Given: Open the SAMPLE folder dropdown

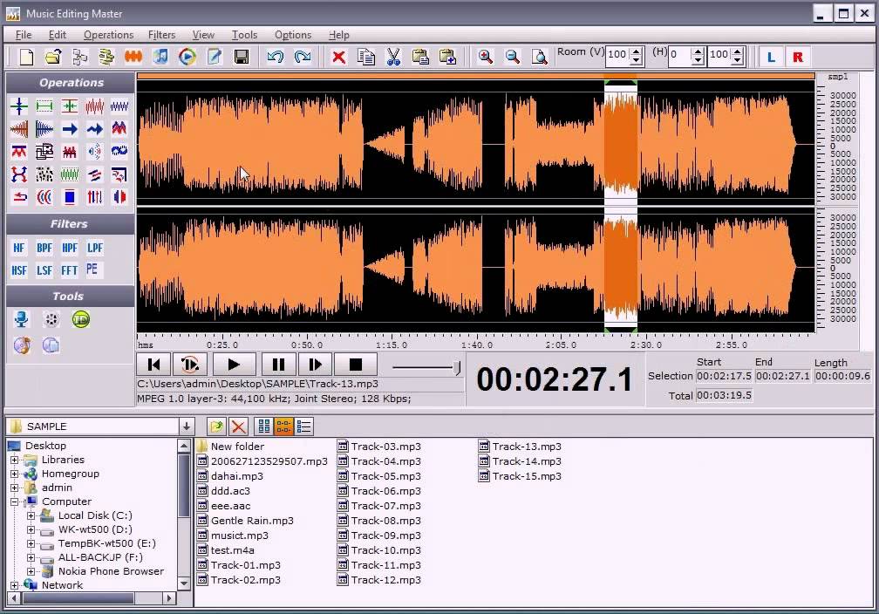Looking at the screenshot, I should (186, 426).
